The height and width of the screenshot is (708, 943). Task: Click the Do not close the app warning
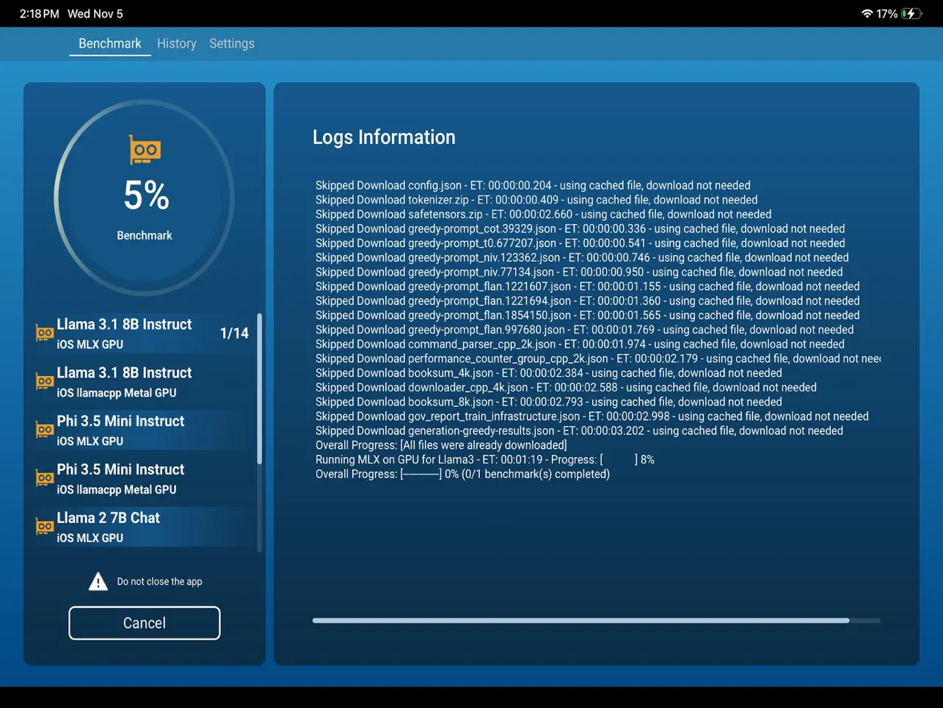159,582
